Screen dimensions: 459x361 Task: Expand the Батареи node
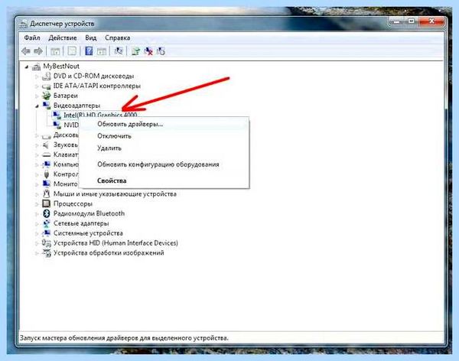pos(37,96)
